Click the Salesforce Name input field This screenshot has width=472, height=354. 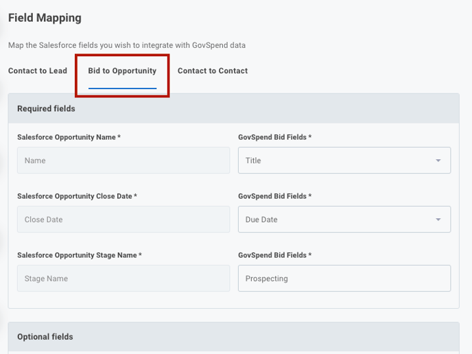(x=123, y=160)
